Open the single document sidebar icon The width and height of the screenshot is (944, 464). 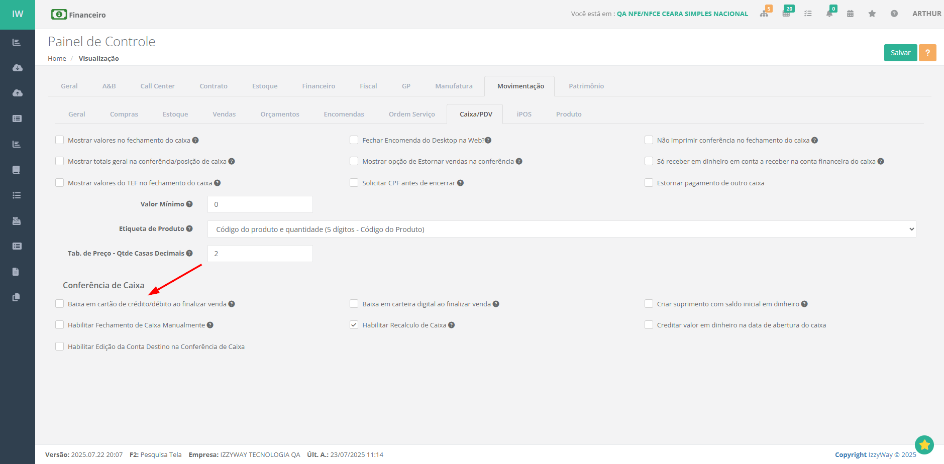coord(16,272)
